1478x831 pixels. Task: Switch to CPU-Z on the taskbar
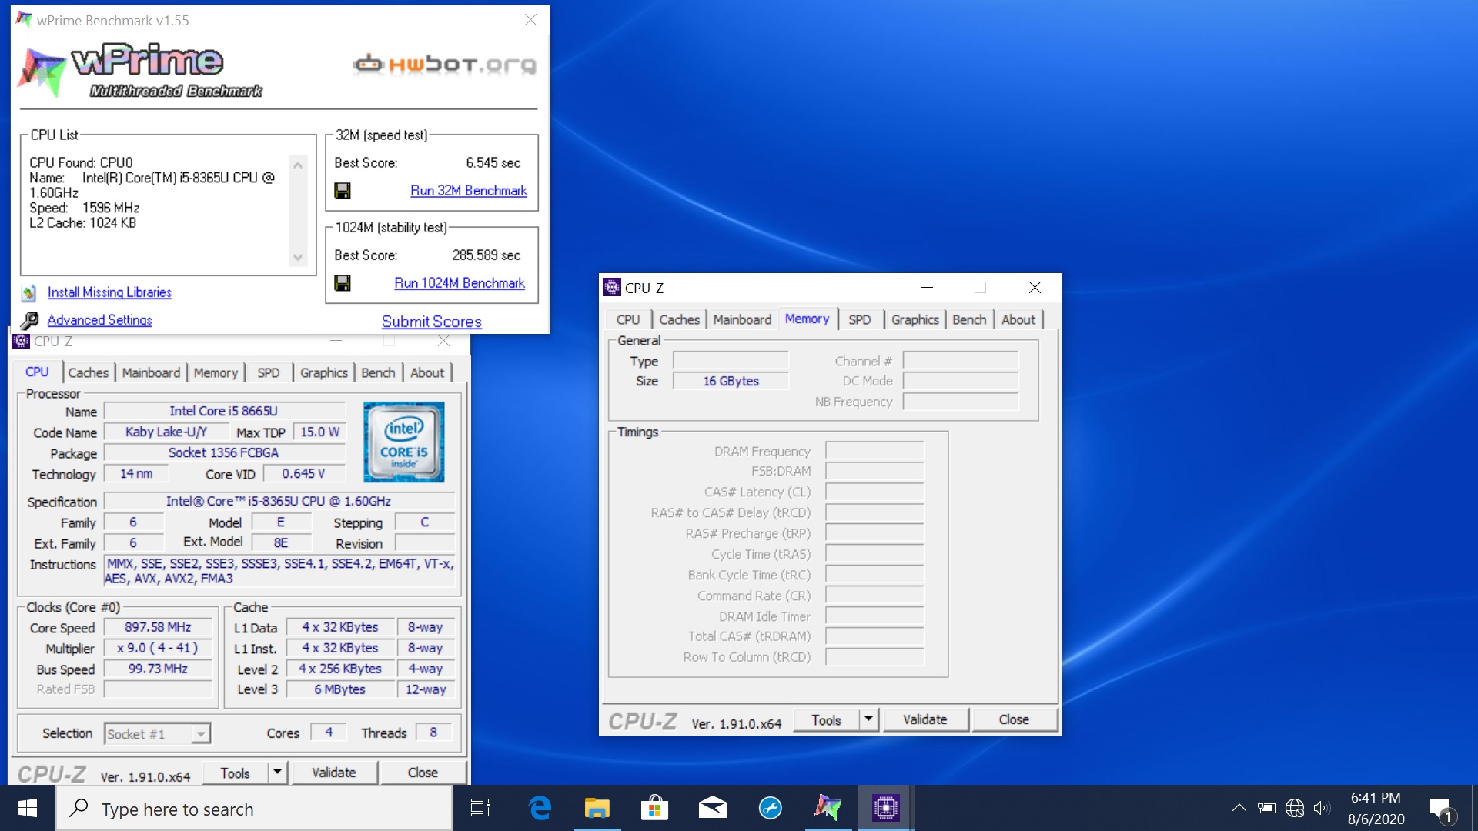tap(886, 808)
